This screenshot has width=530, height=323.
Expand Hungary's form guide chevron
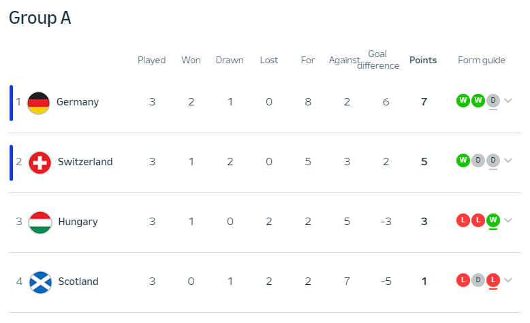[x=508, y=220]
